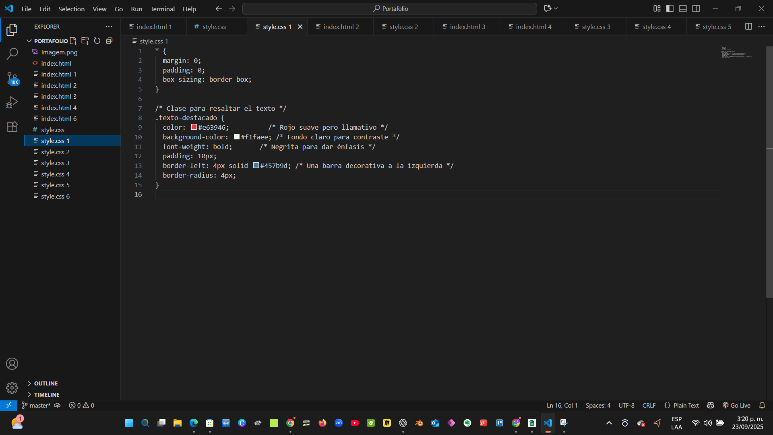Split the editor to the right
773x435 pixels.
748,27
